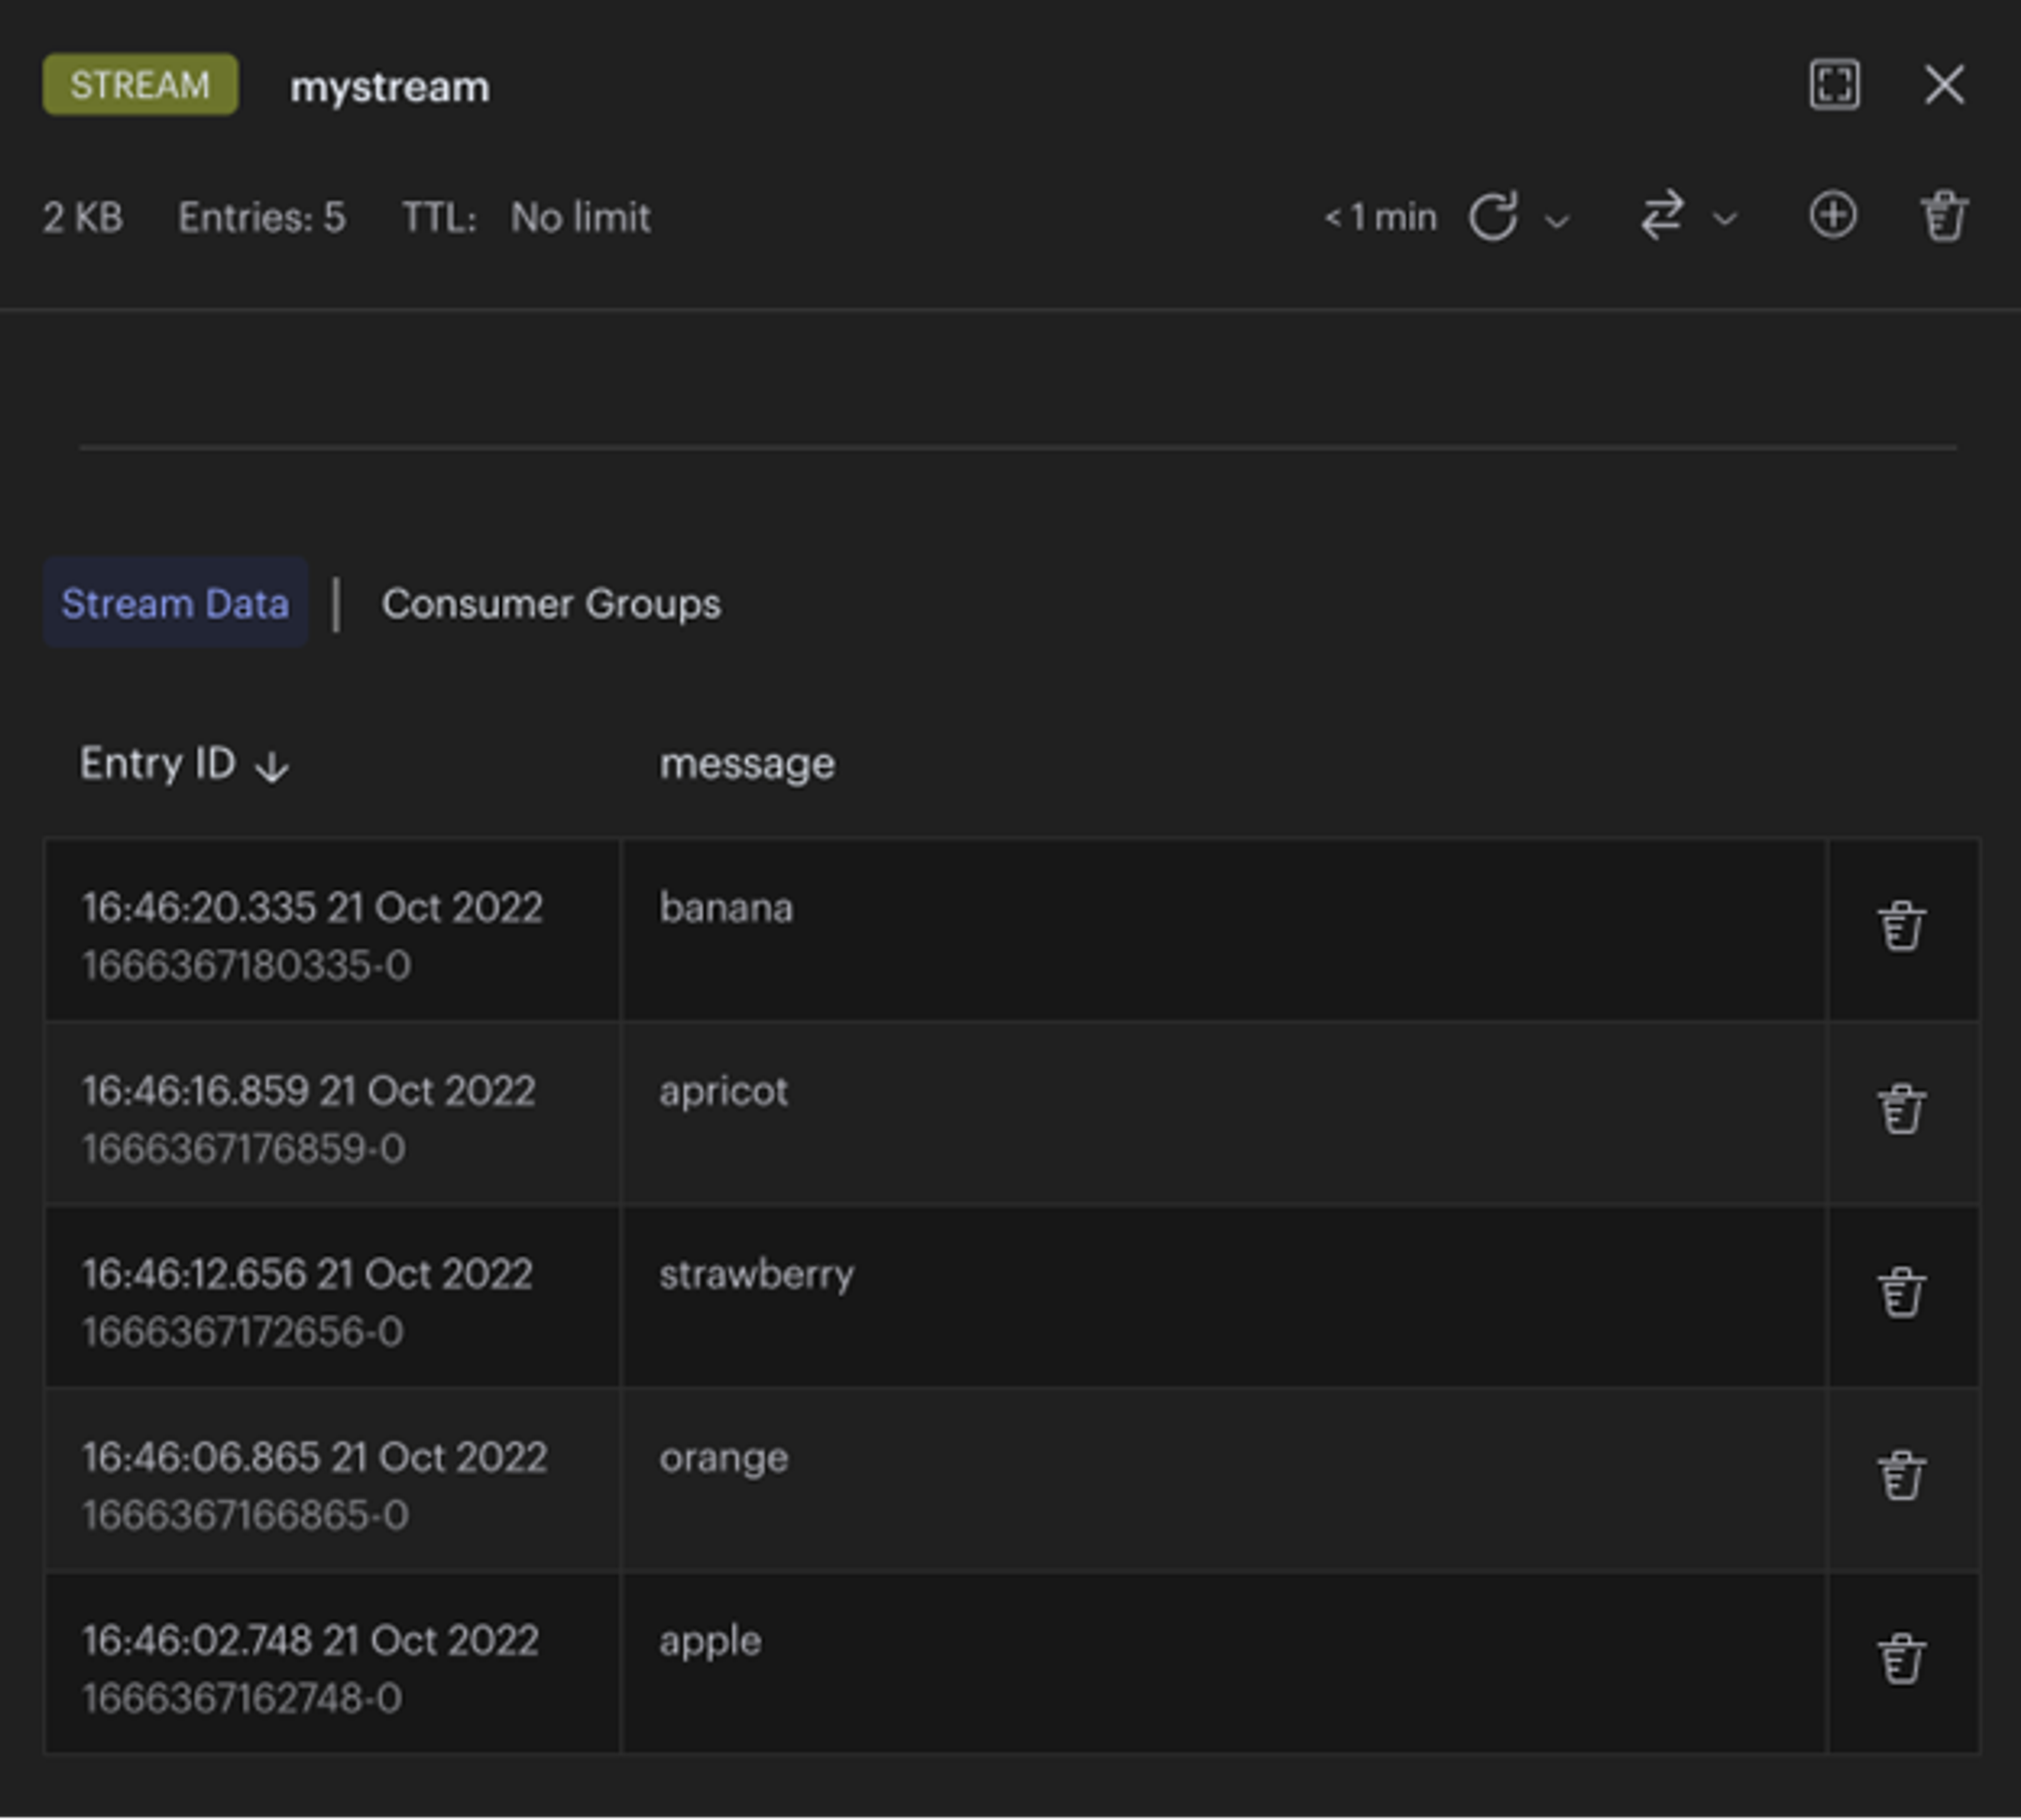Click the add new entry plus icon
This screenshot has width=2021, height=1820.
[x=1832, y=216]
